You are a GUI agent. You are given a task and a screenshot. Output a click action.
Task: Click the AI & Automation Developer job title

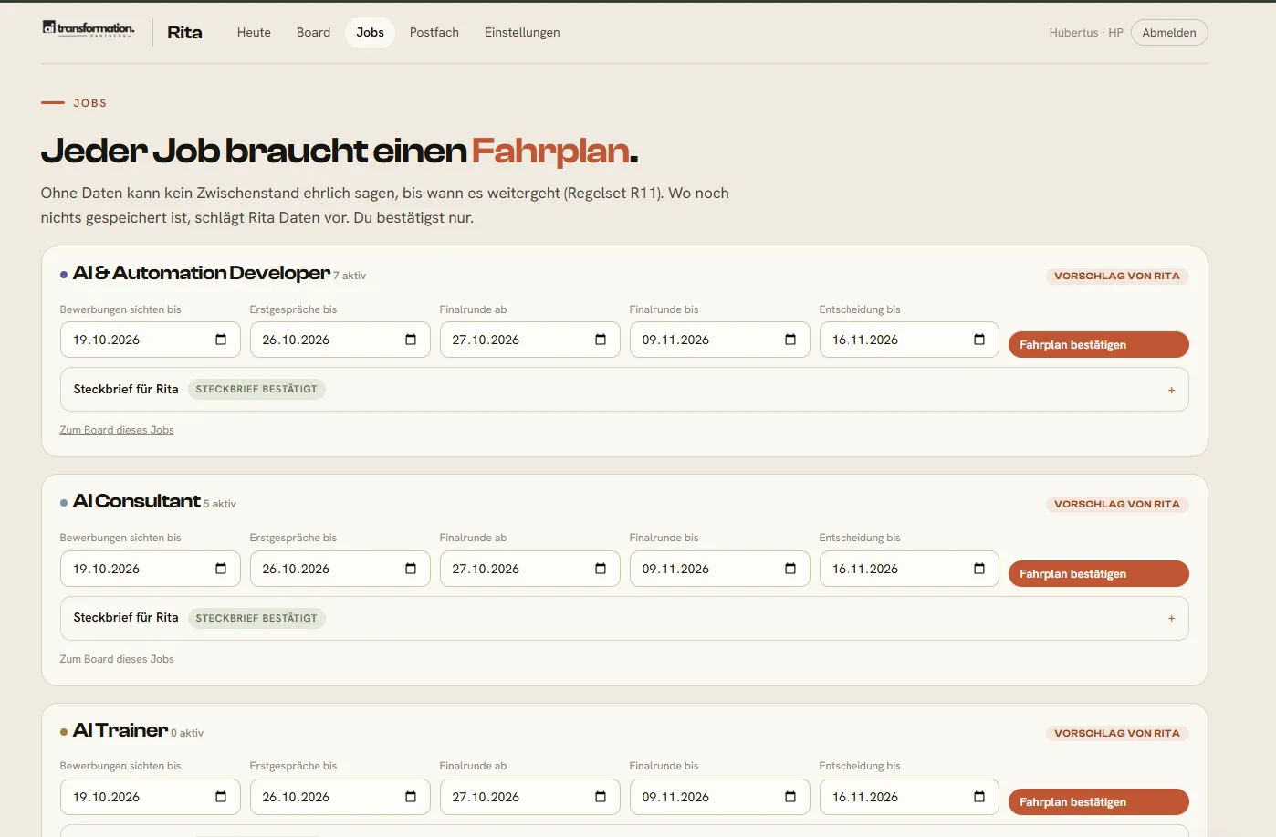coord(202,273)
